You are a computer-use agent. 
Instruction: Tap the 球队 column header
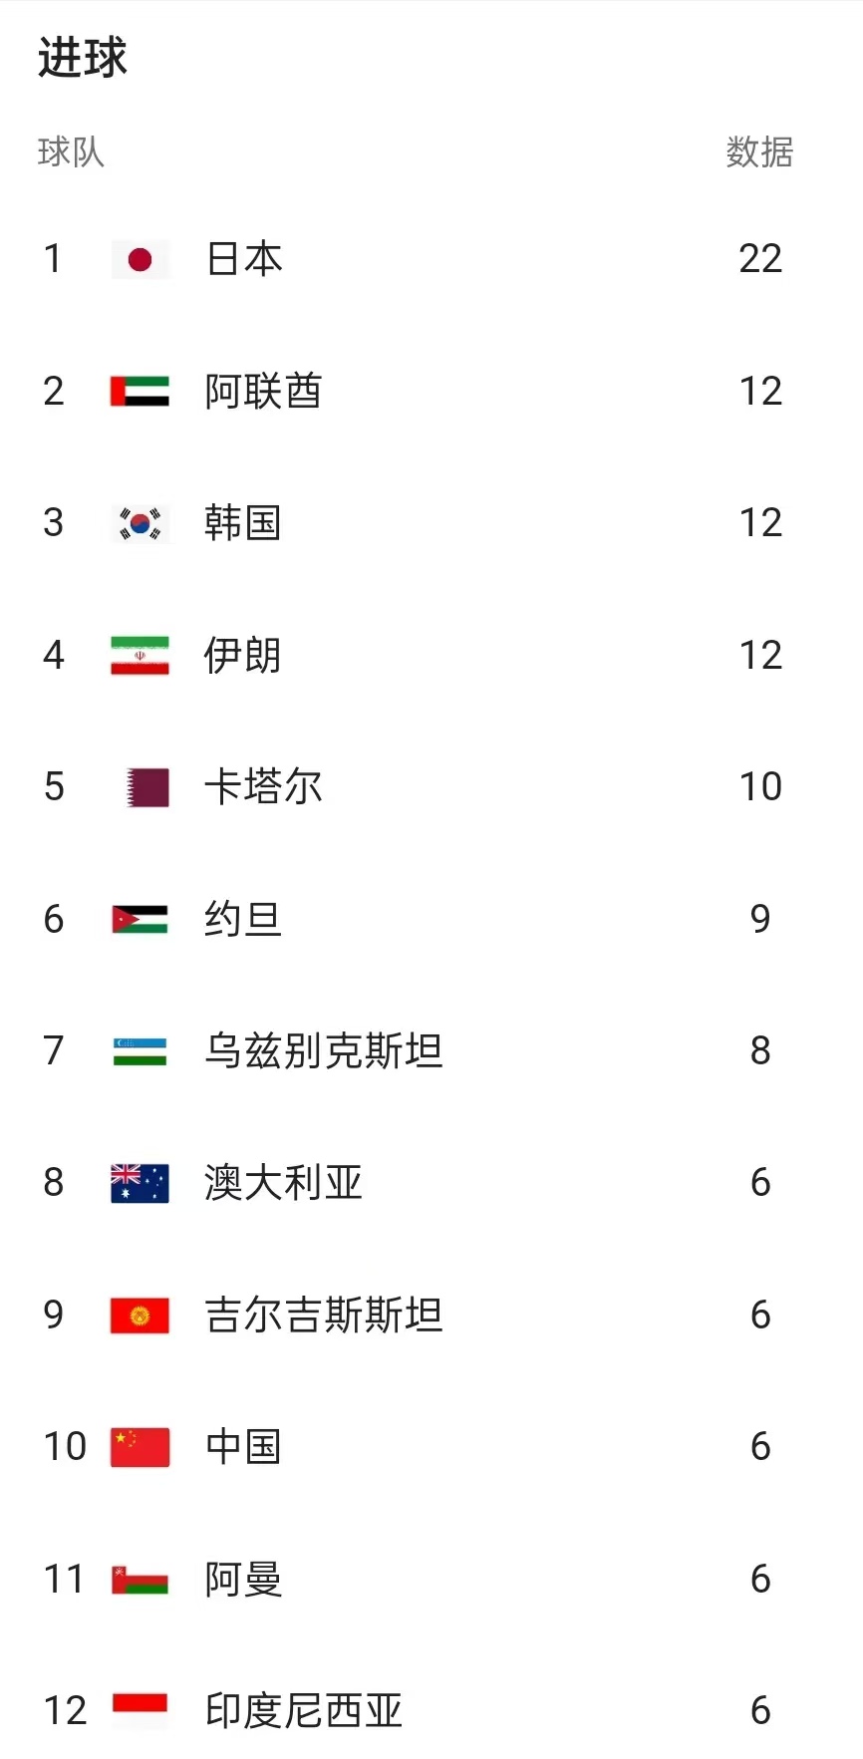pos(71,152)
